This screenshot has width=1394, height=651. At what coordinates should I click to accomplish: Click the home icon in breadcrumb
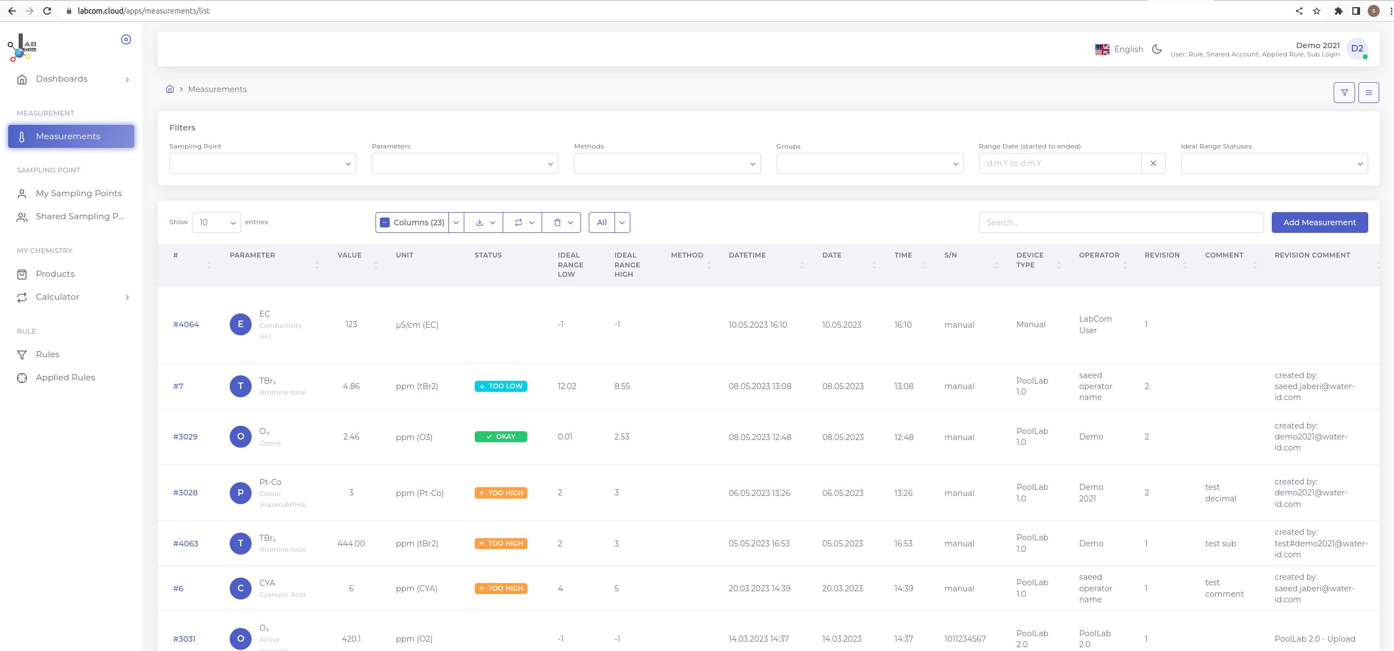(x=170, y=89)
